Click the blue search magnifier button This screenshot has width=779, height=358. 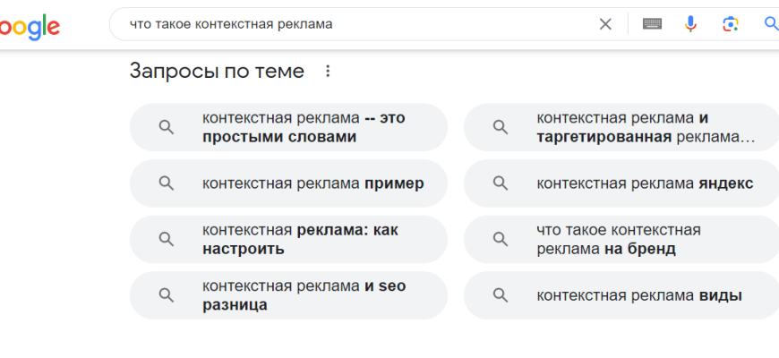click(770, 24)
